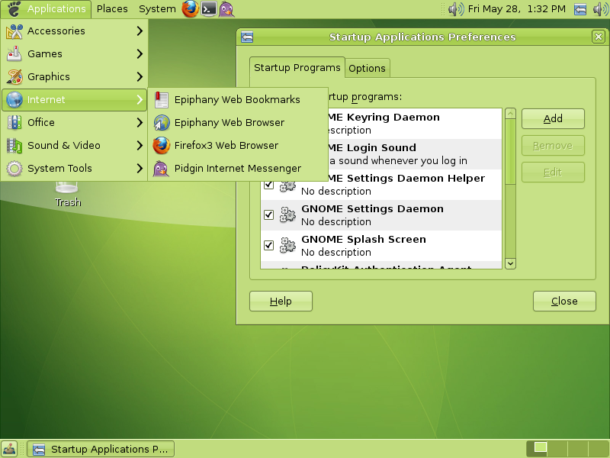Expand the Graphics submenu arrow

coord(140,77)
